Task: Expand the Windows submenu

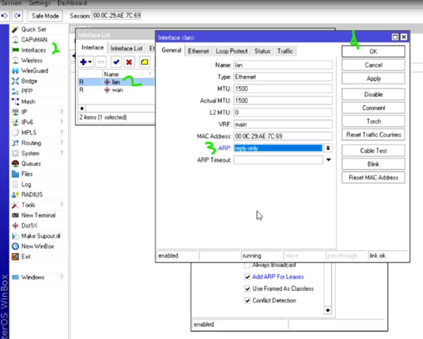Action: [x=62, y=277]
